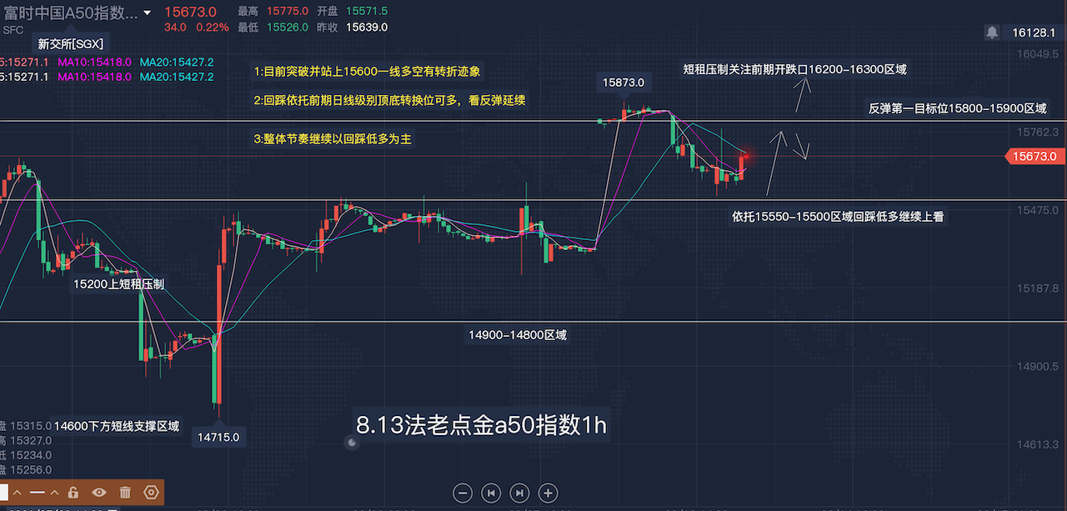
Task: Expand the line style chevron in drawing toolbar
Action: [55, 492]
